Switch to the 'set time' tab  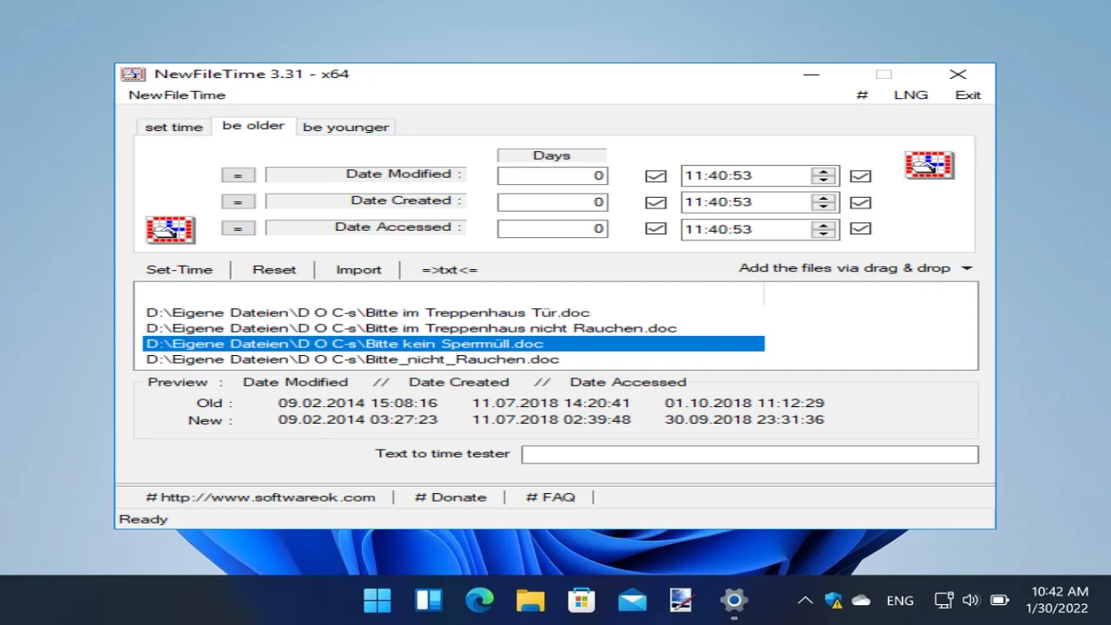pyautogui.click(x=174, y=127)
